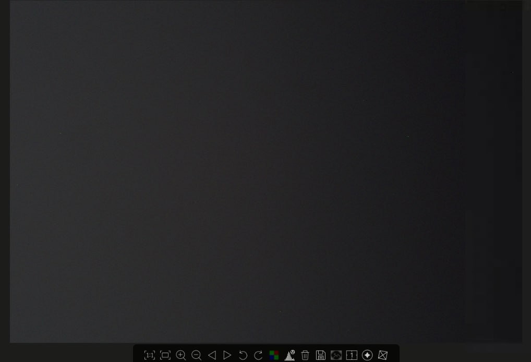Image resolution: width=531 pixels, height=362 pixels.
Task: Go to the next image
Action: pos(227,355)
